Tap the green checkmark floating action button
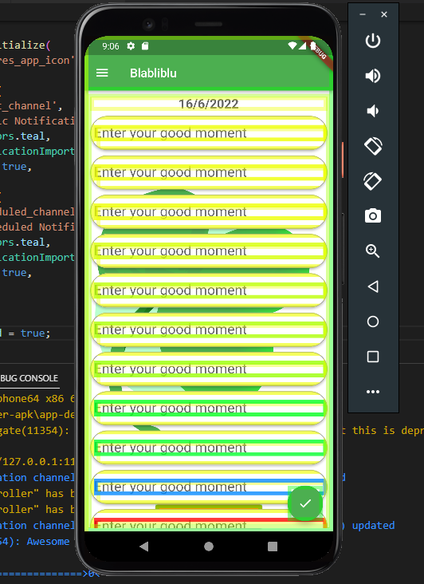 pos(305,503)
